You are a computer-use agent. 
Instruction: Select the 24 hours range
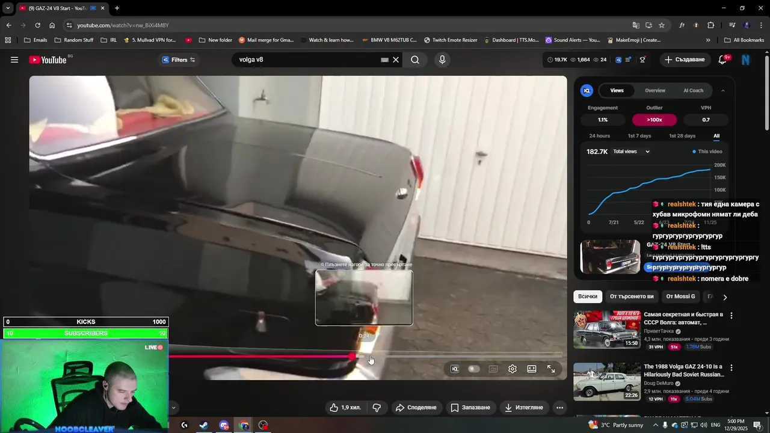[599, 136]
